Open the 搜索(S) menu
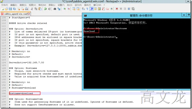Viewport: 192px width, 109px height. click(x=23, y=5)
